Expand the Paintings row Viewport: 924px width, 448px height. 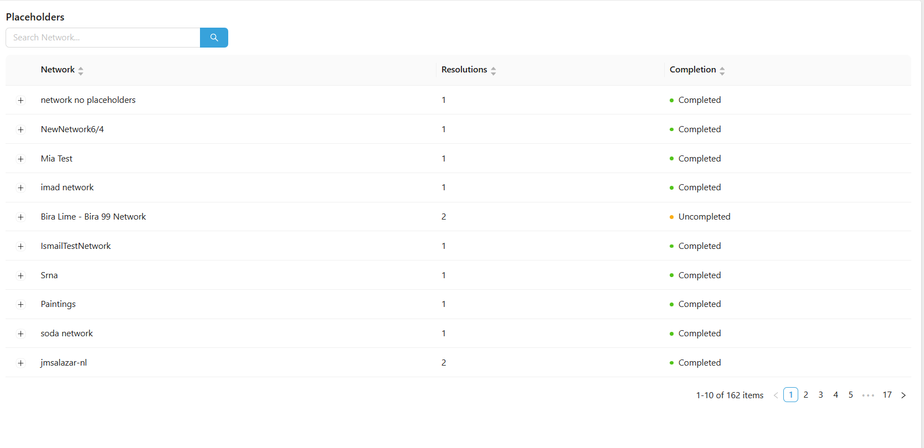point(20,304)
